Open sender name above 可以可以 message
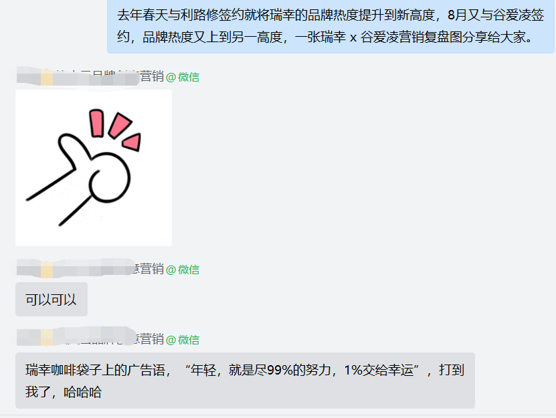556x418 pixels. (x=90, y=269)
